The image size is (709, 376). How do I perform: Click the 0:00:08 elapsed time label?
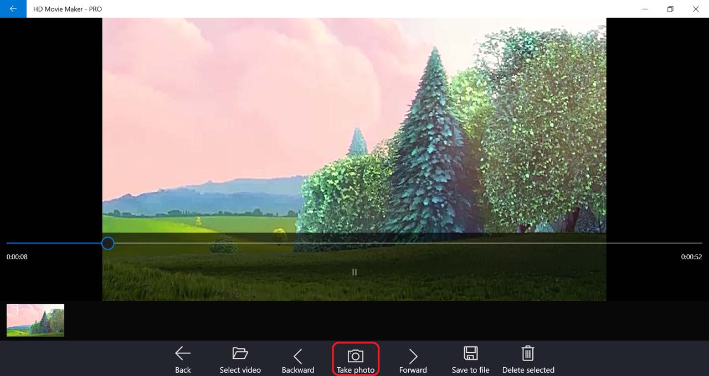tap(17, 257)
